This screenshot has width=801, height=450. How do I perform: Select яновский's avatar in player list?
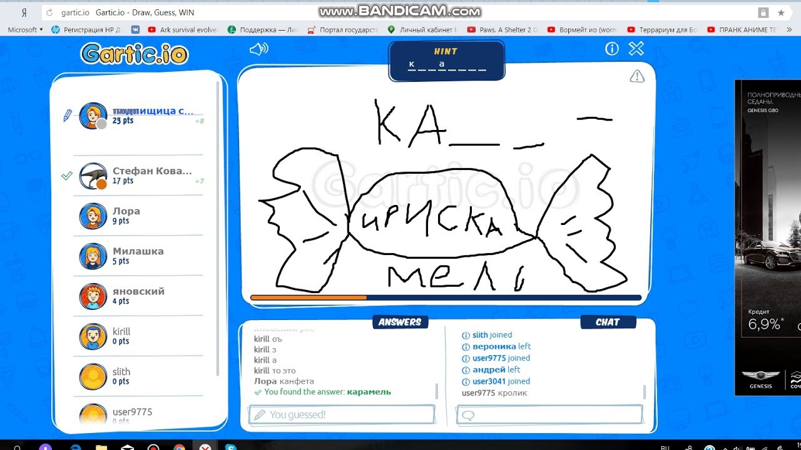pos(93,296)
